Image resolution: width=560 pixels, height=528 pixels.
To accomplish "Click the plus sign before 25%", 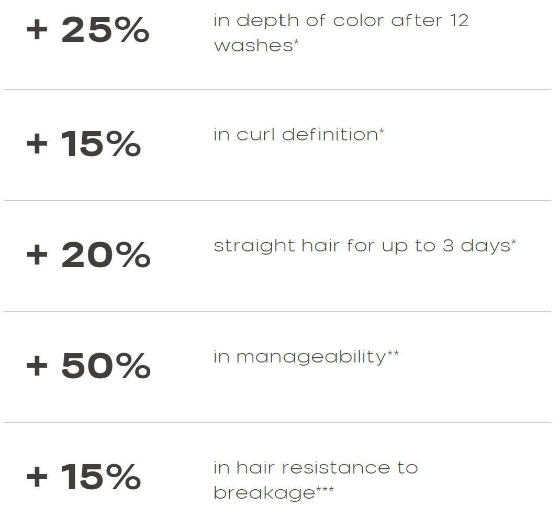I will [37, 30].
